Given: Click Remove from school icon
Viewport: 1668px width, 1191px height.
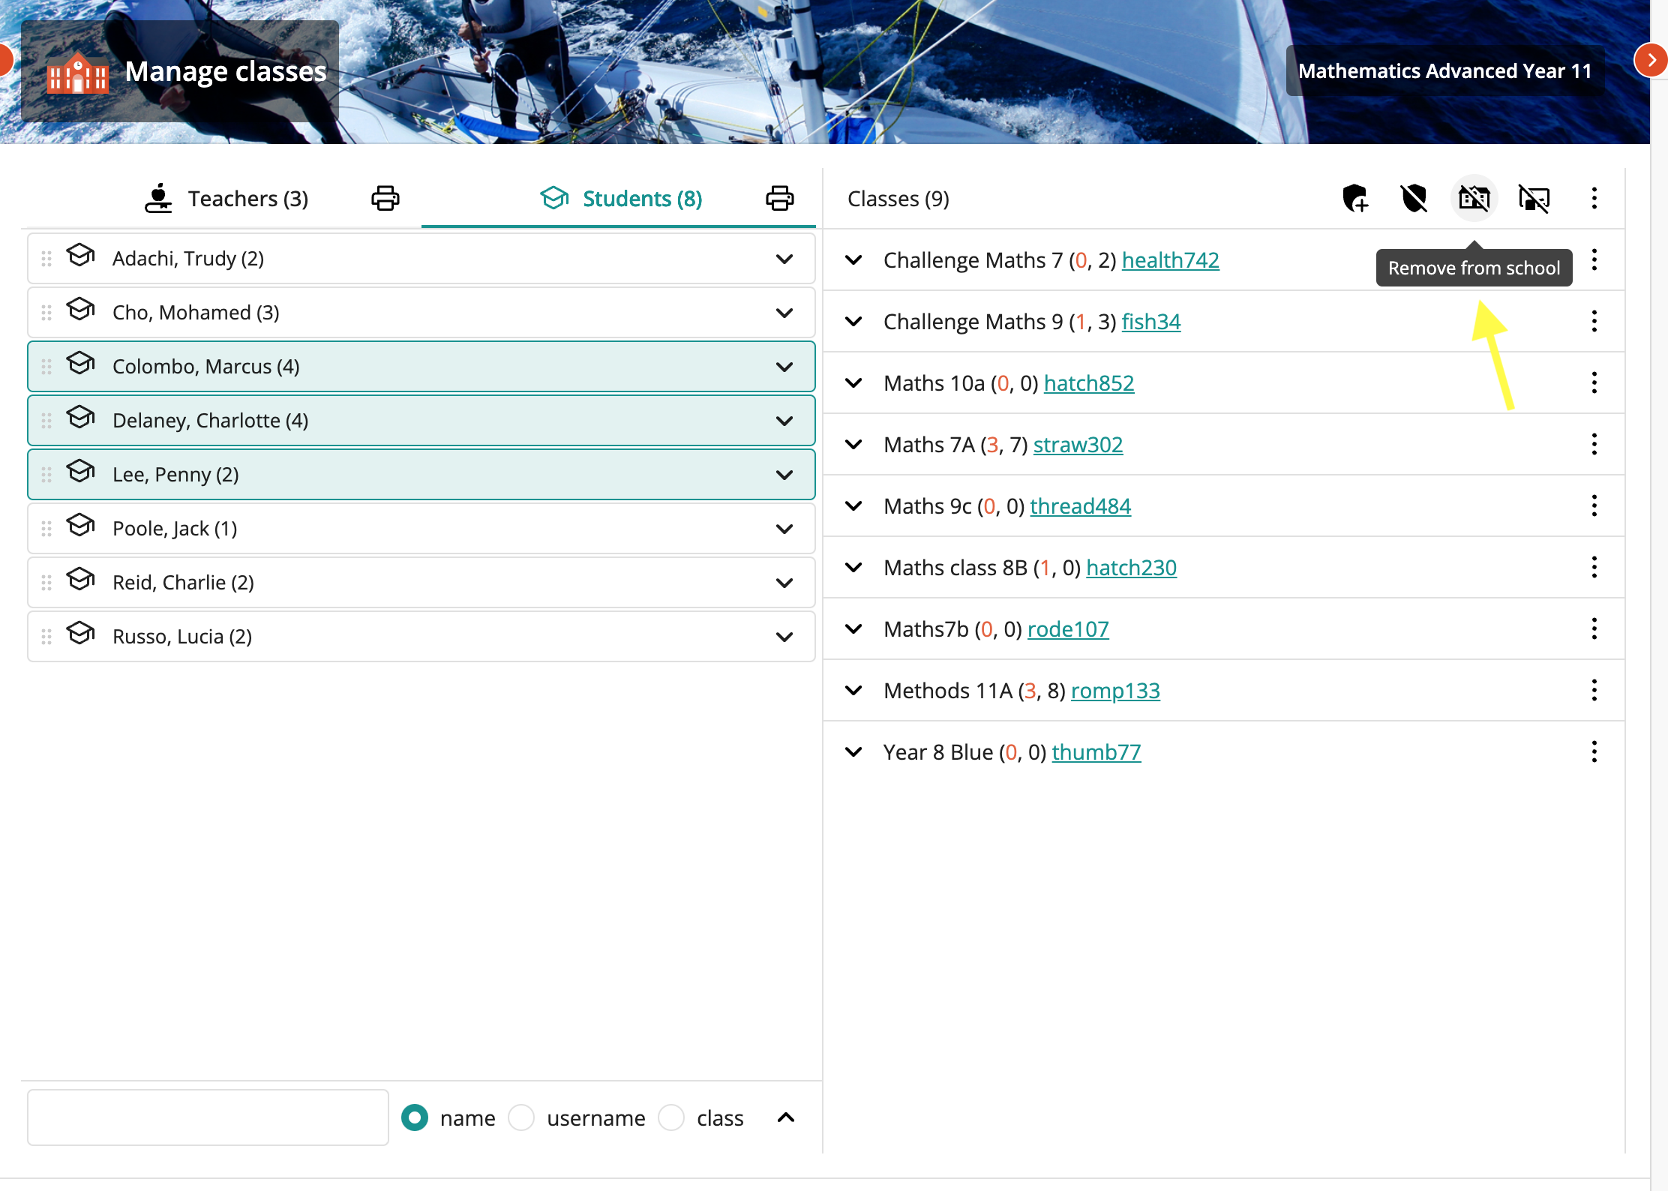Looking at the screenshot, I should pyautogui.click(x=1474, y=199).
